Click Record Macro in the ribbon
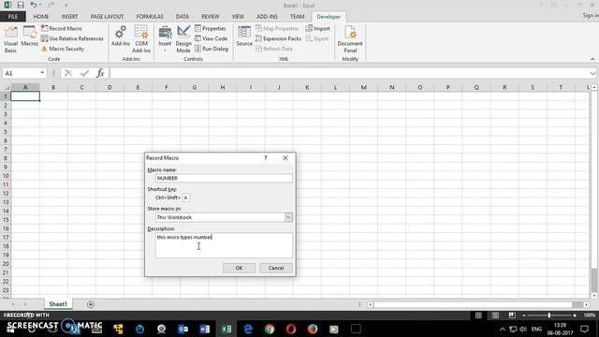599x337 pixels. click(62, 29)
